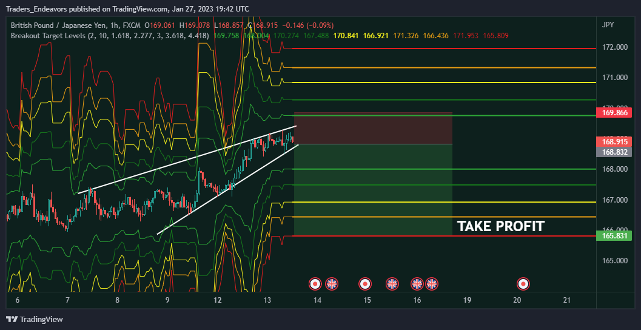Viewport: 641px width, 330px height.
Task: Click the green 165.831 target price label
Action: [x=614, y=235]
